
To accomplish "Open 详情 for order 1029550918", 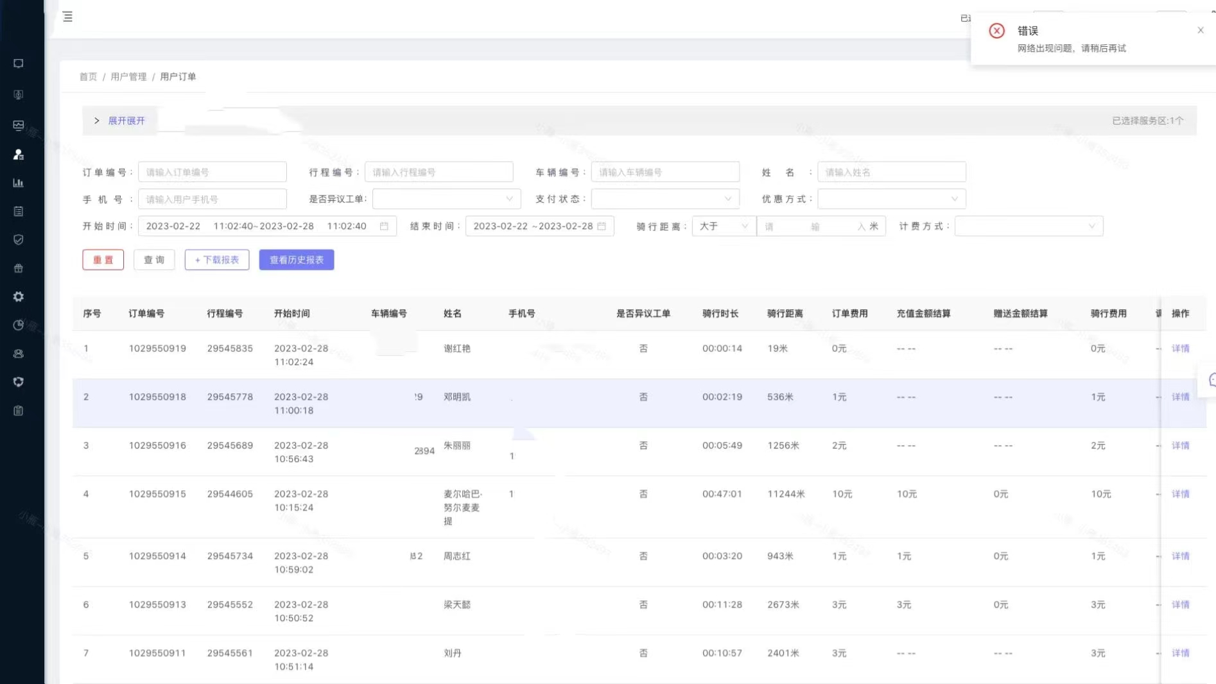I will [1180, 397].
